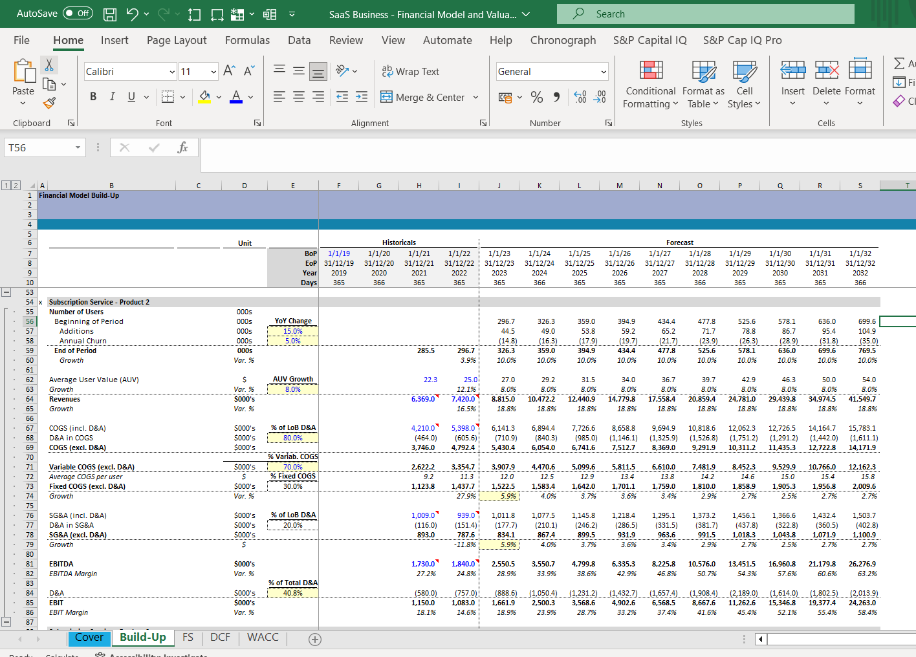Click the Save icon in title bar
This screenshot has width=916, height=657.
110,14
